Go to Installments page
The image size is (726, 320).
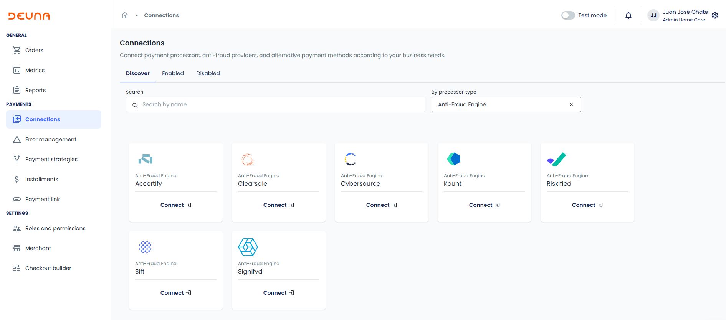click(x=54, y=179)
